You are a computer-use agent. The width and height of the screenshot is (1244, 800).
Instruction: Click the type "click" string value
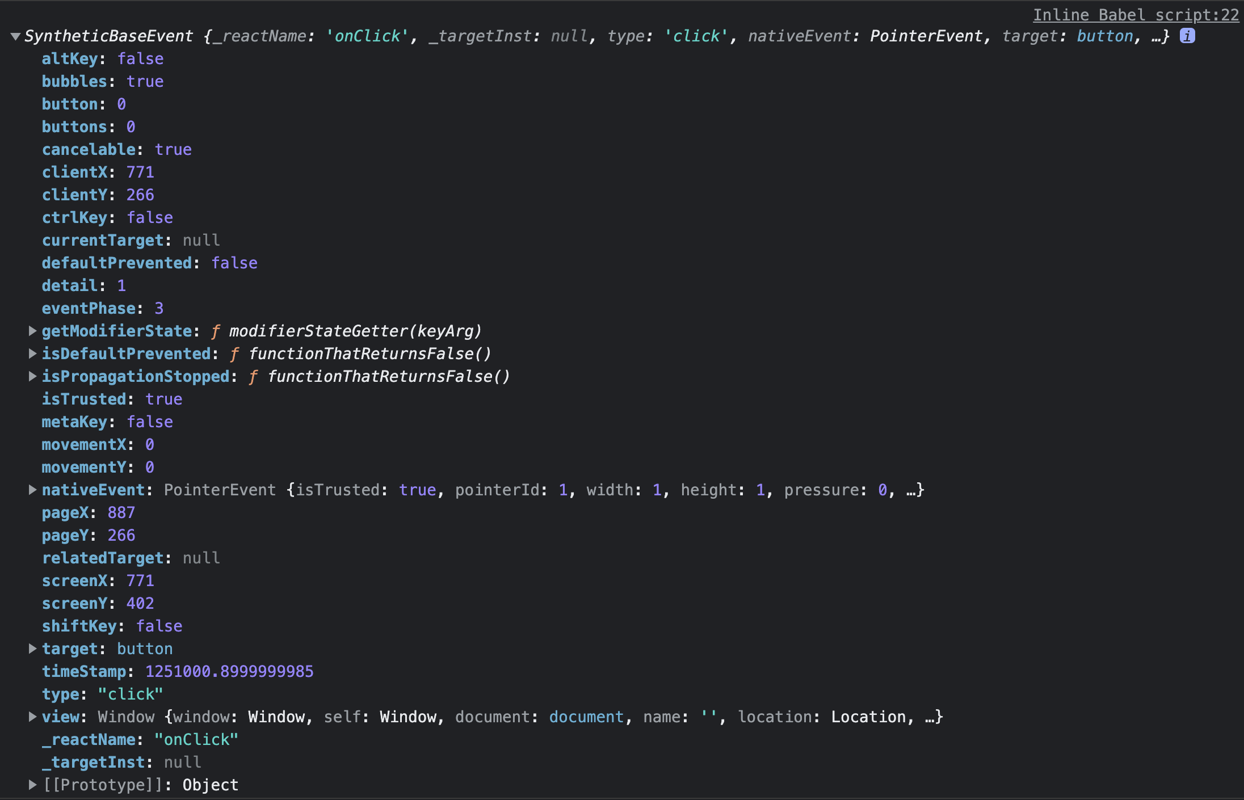tap(131, 694)
